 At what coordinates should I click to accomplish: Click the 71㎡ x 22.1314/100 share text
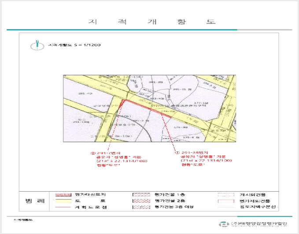pos(207,160)
